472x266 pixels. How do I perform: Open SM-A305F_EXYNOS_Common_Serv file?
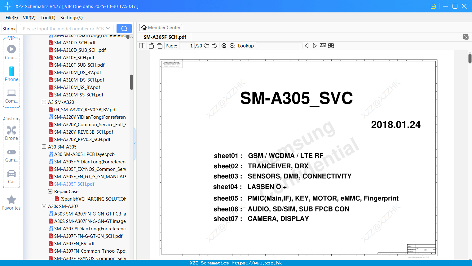point(90,169)
